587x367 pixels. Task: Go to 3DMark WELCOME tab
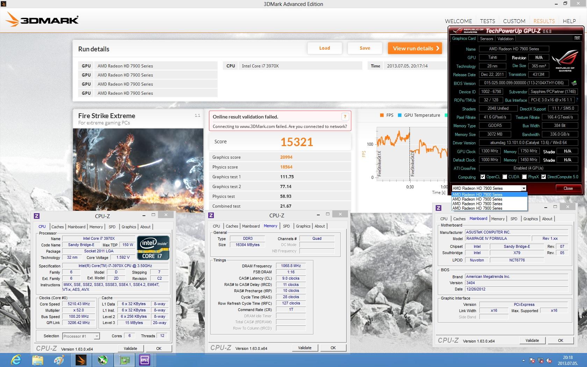click(458, 21)
